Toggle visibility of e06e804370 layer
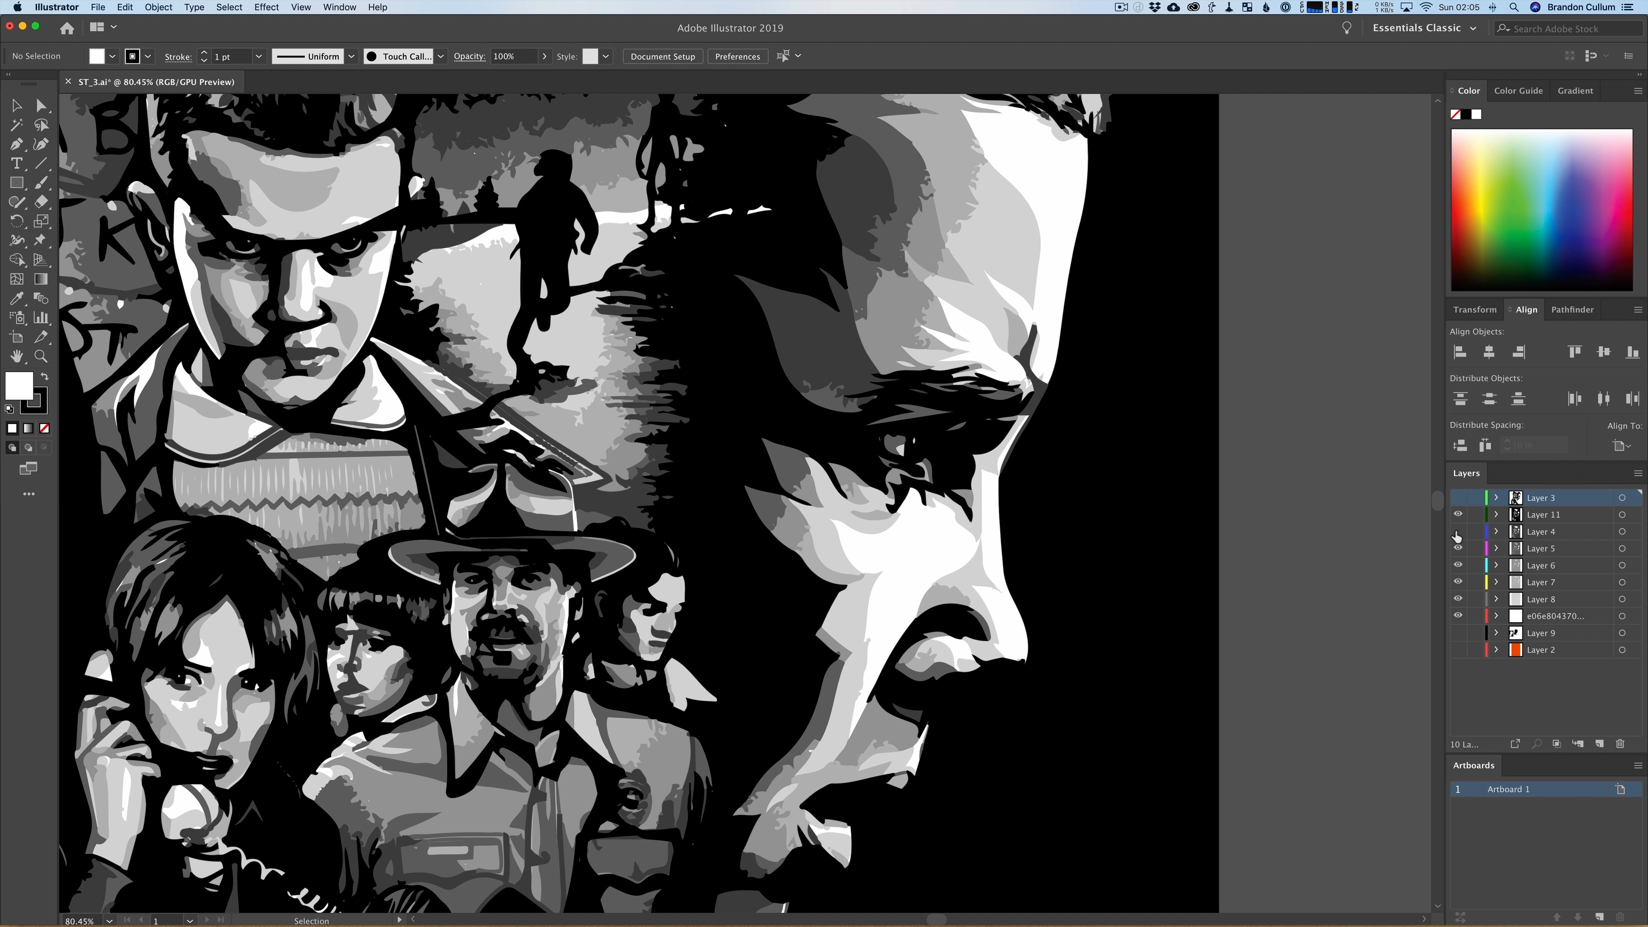Viewport: 1648px width, 927px height. [x=1458, y=615]
